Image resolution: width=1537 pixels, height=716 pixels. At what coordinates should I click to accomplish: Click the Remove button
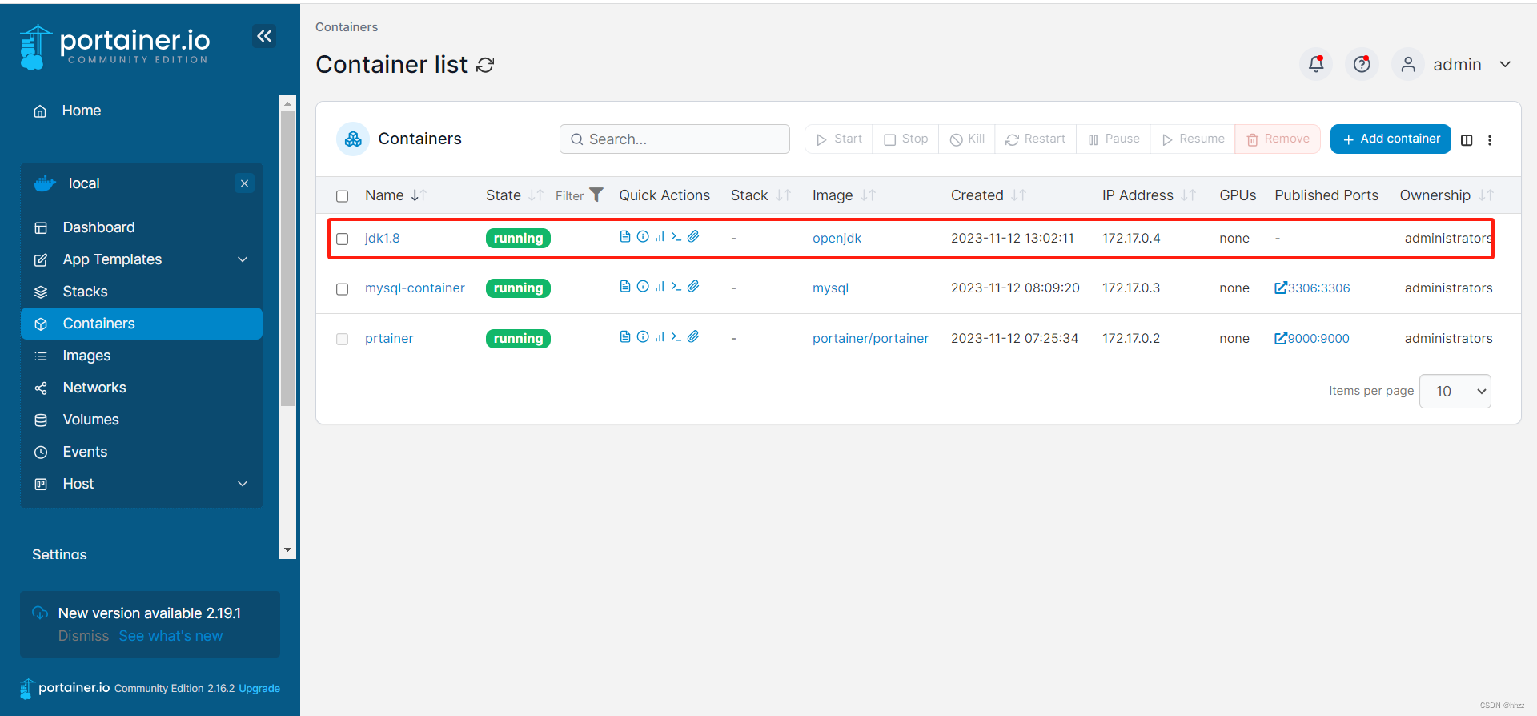1278,139
